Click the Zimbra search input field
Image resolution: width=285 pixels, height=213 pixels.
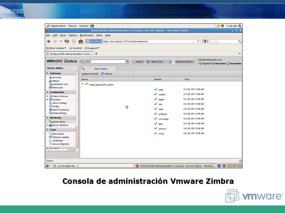point(108,62)
